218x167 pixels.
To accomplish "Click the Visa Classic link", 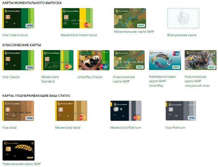I will pyautogui.click(x=11, y=77).
